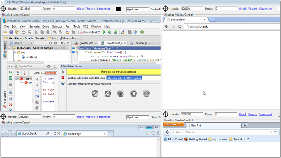This screenshot has width=281, height=158.
Task: Click Hijack link for handle 15011592
Action: 80,9
